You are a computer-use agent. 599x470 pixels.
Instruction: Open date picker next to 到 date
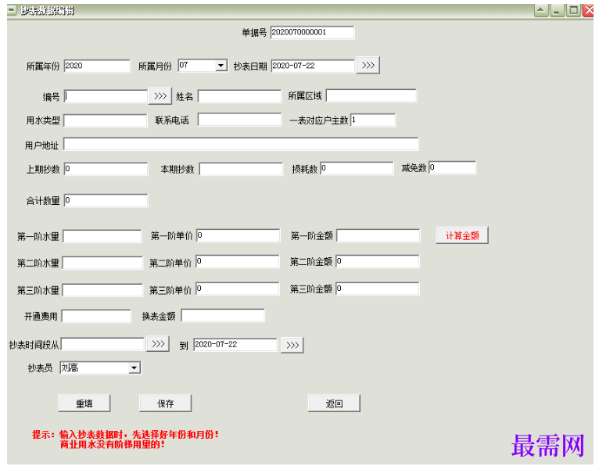[x=292, y=345]
